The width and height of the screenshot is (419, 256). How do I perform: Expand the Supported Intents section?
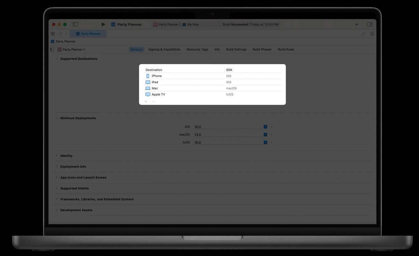(x=57, y=188)
